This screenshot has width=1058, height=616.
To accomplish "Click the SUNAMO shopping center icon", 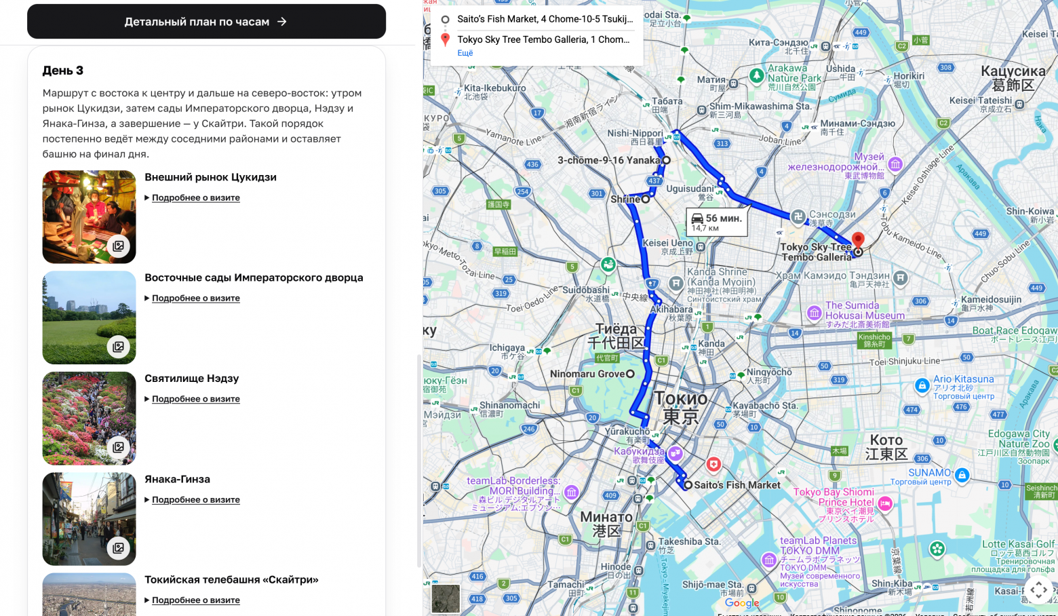I will (962, 475).
